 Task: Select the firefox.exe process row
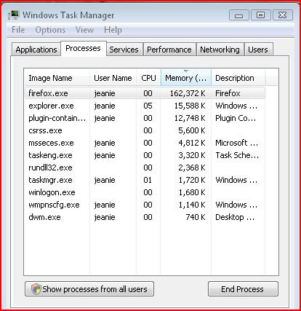(x=145, y=93)
